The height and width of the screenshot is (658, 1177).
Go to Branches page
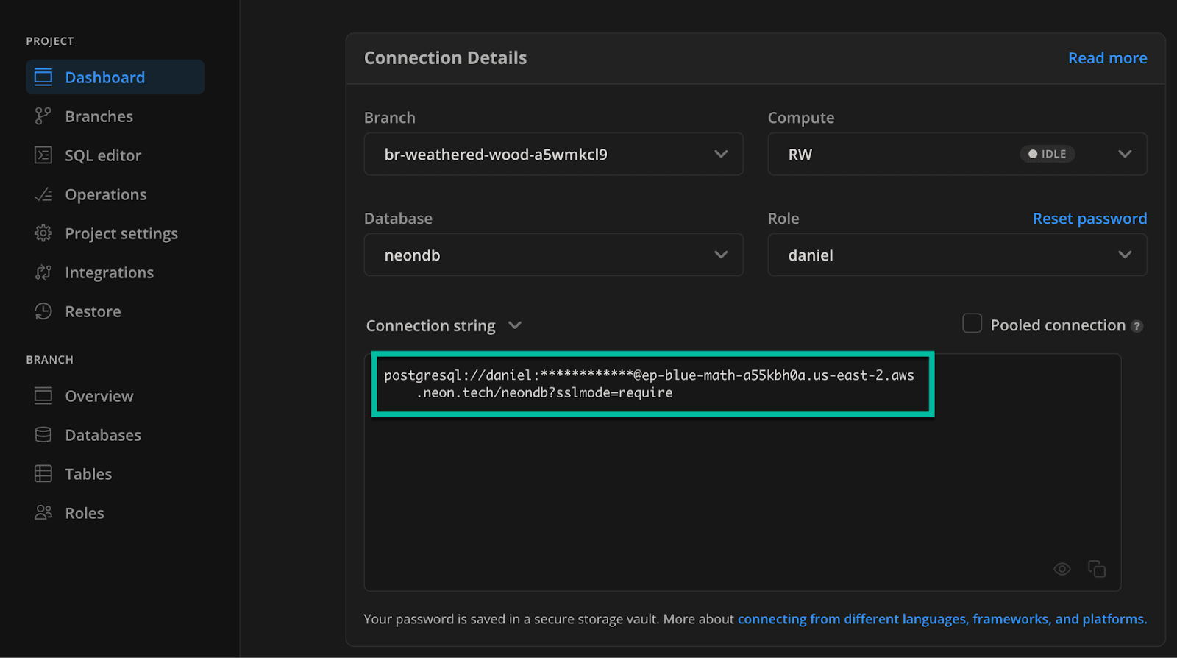point(99,116)
